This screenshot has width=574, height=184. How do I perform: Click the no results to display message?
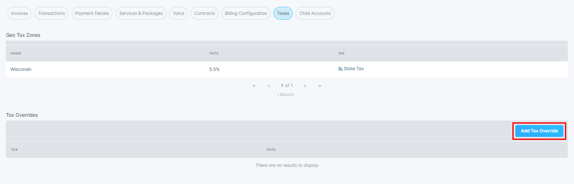pyautogui.click(x=287, y=165)
